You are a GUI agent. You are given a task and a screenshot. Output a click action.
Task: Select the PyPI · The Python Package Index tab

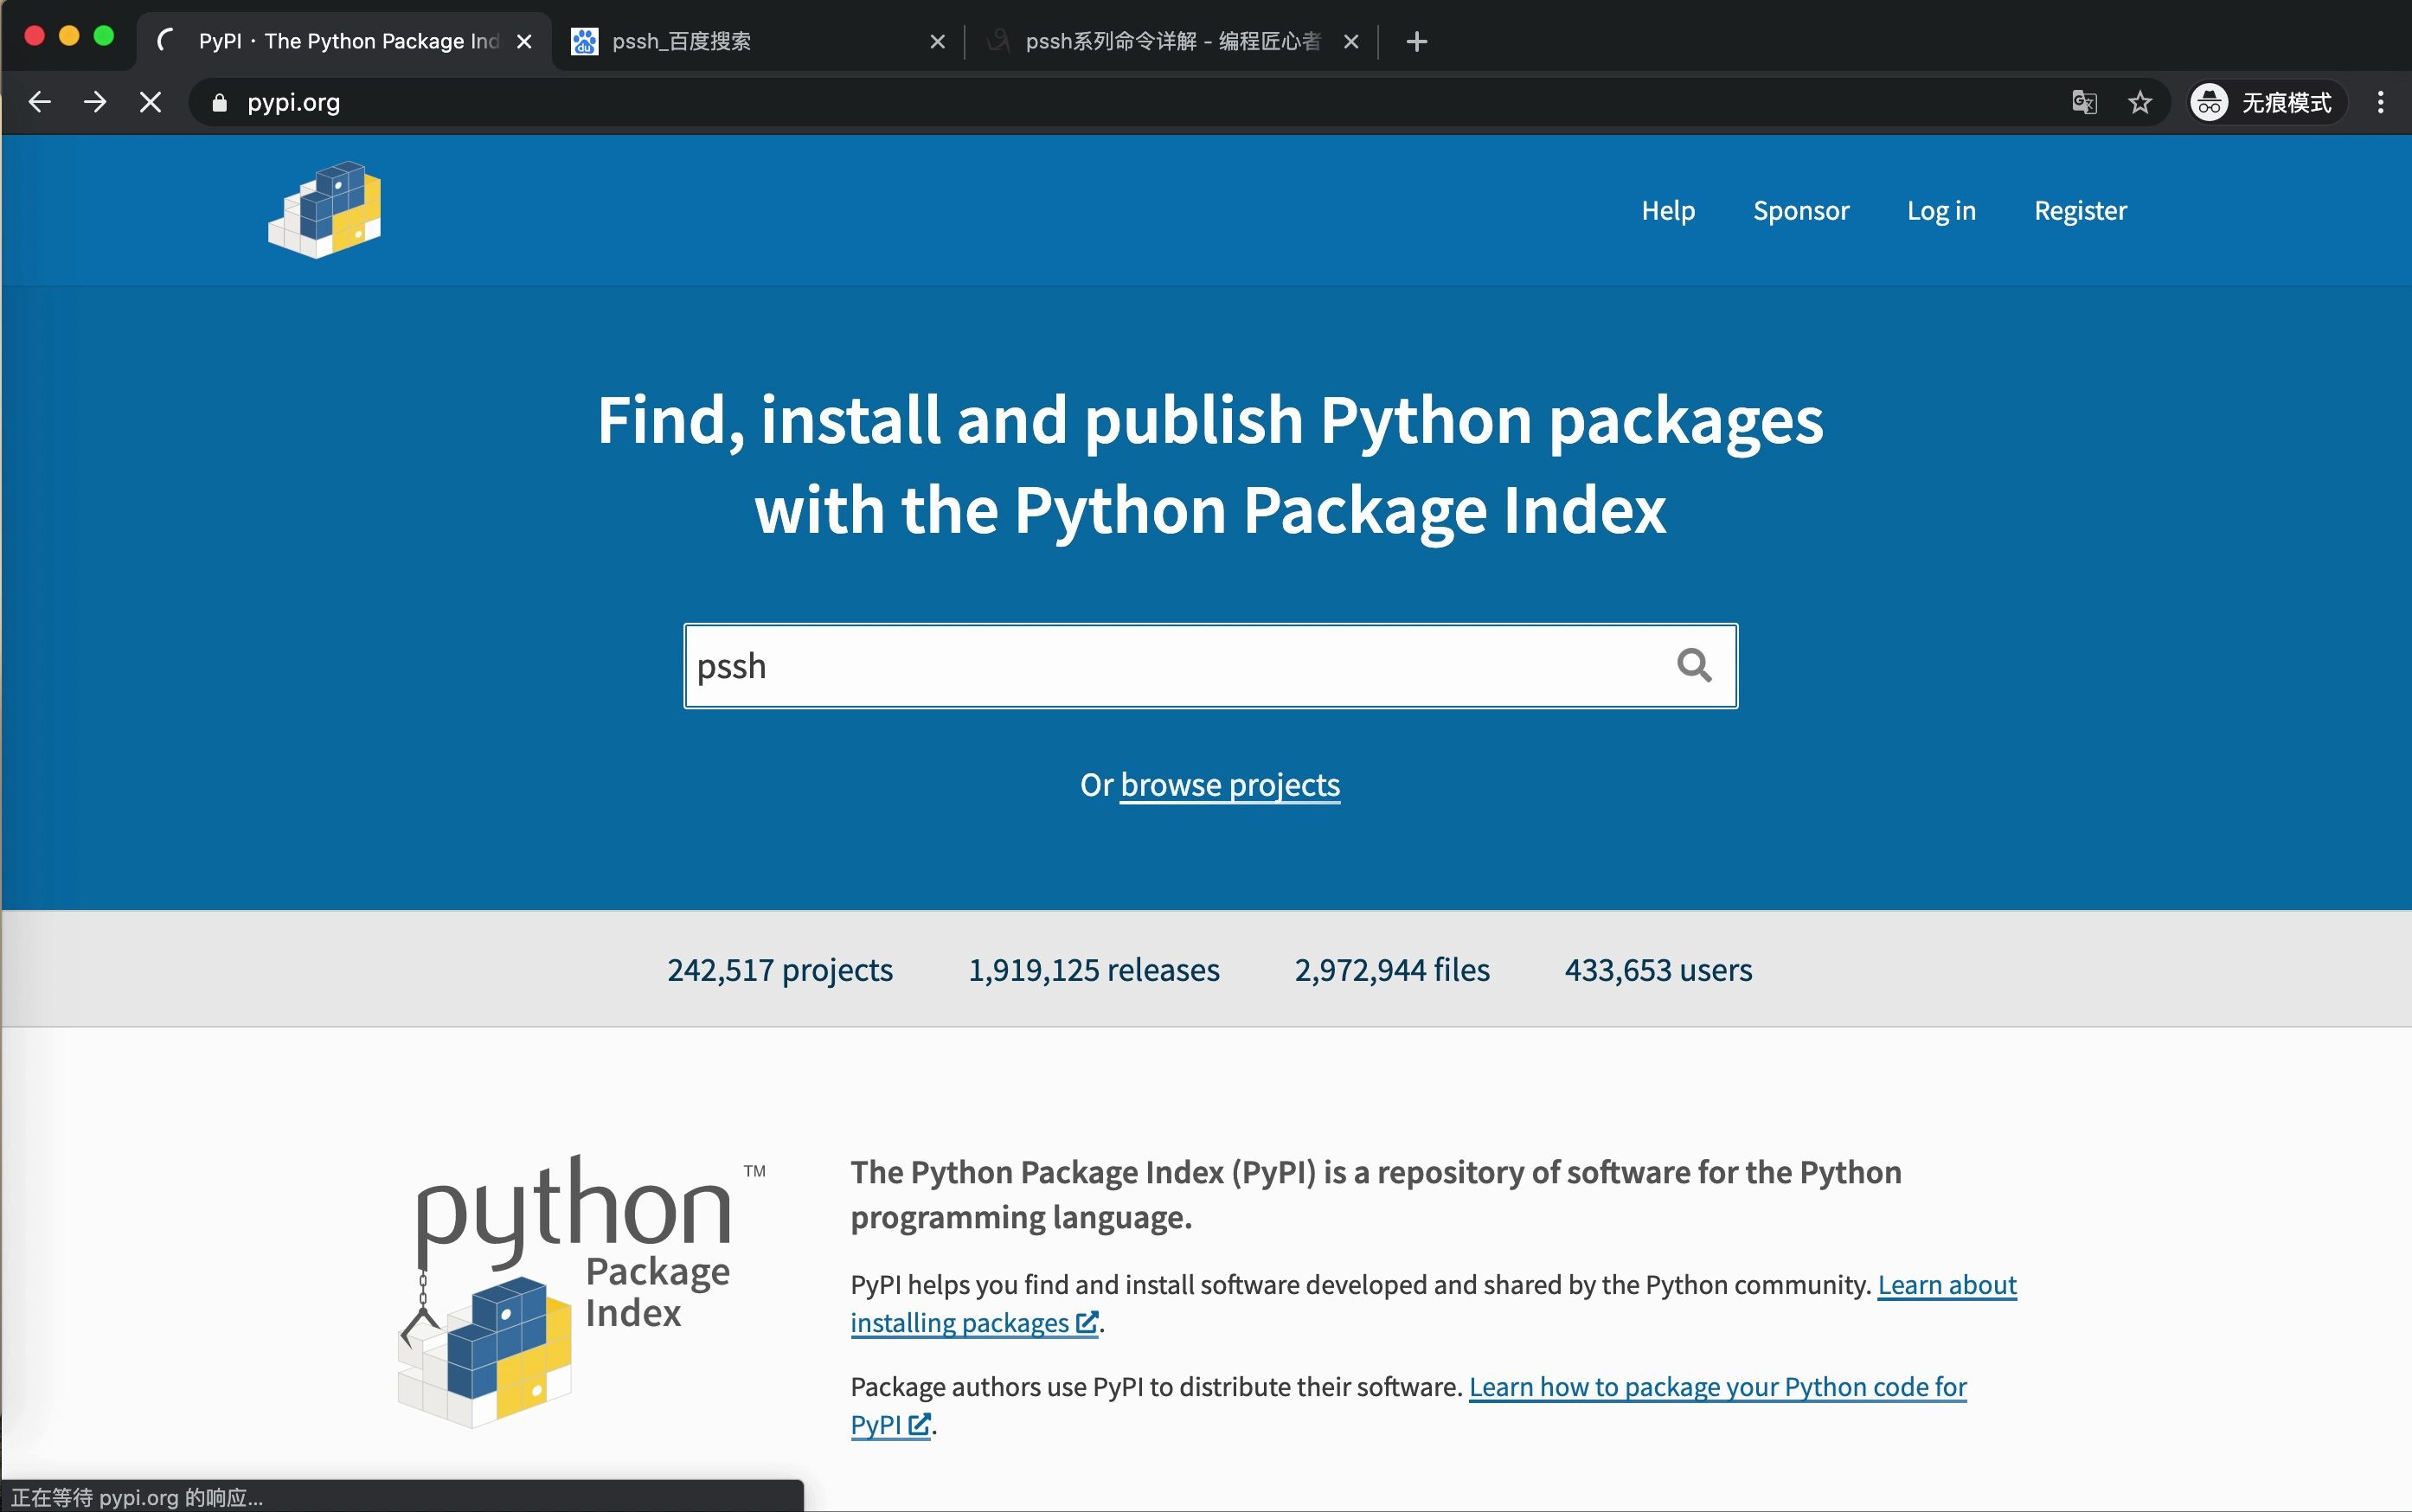tap(345, 41)
